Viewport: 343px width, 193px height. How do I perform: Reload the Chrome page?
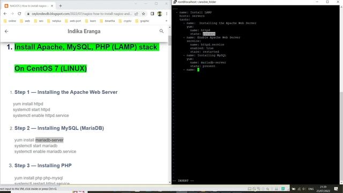(x=19, y=13)
